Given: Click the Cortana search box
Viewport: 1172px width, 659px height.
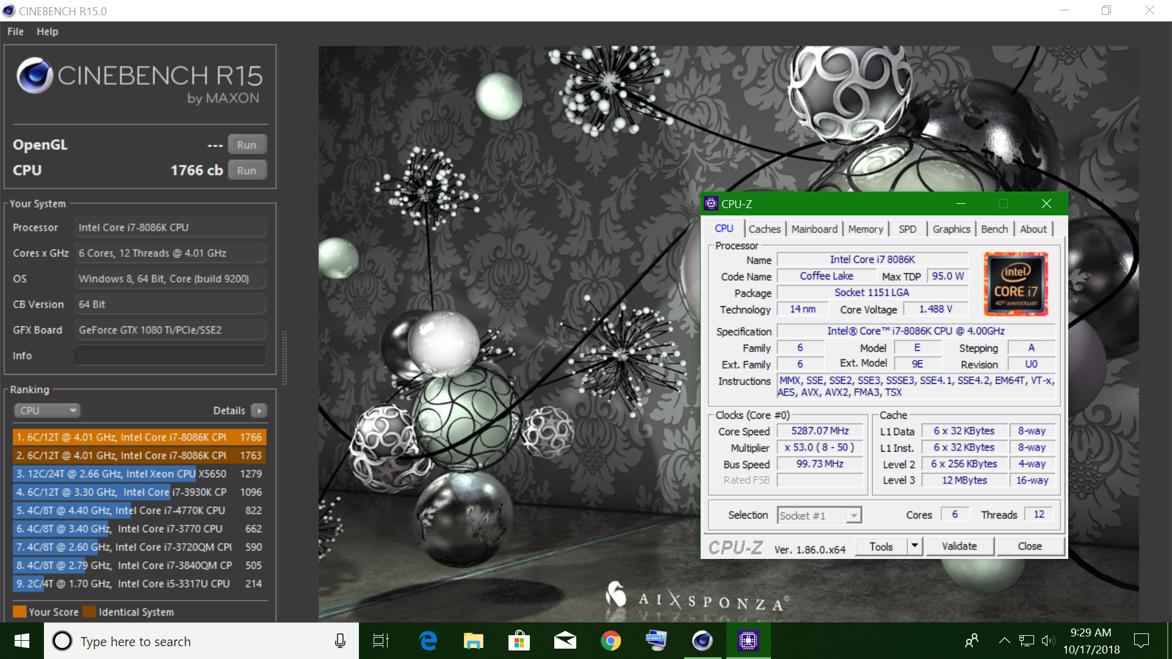Looking at the screenshot, I should (201, 641).
